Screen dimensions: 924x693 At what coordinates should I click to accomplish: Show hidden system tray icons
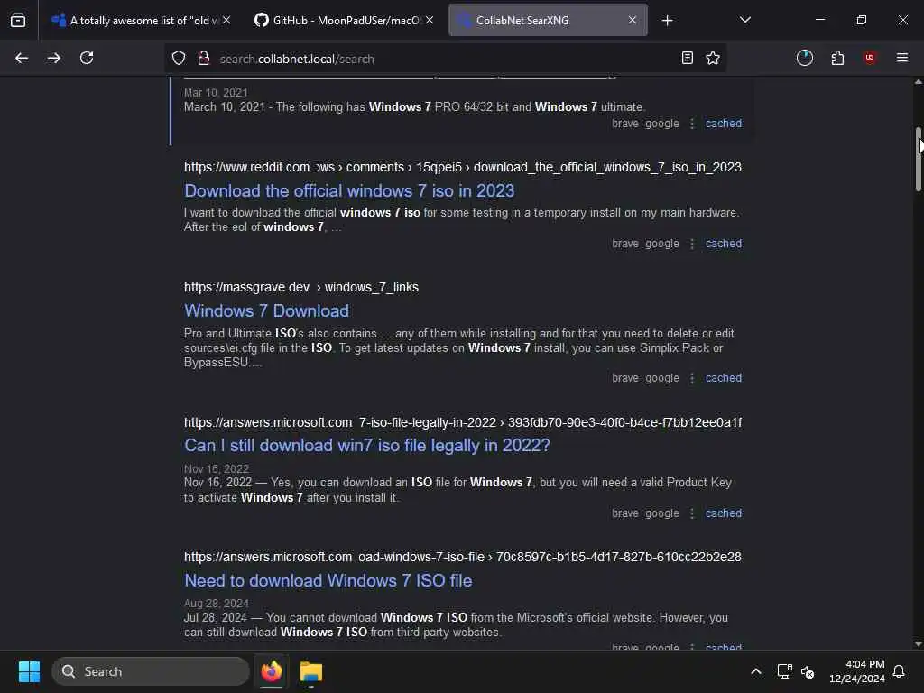(755, 671)
